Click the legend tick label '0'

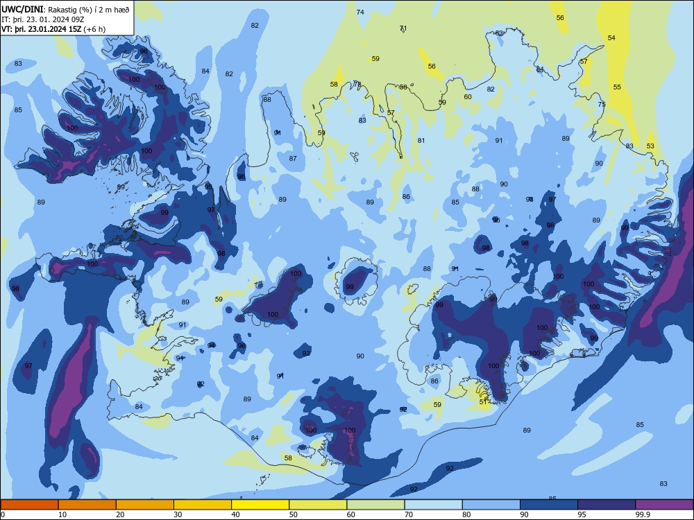(3, 514)
